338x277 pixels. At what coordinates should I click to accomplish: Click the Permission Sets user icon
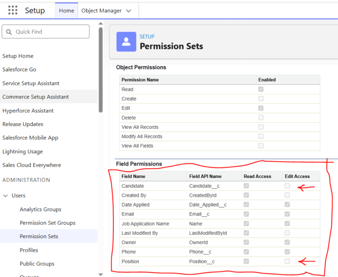(126, 42)
